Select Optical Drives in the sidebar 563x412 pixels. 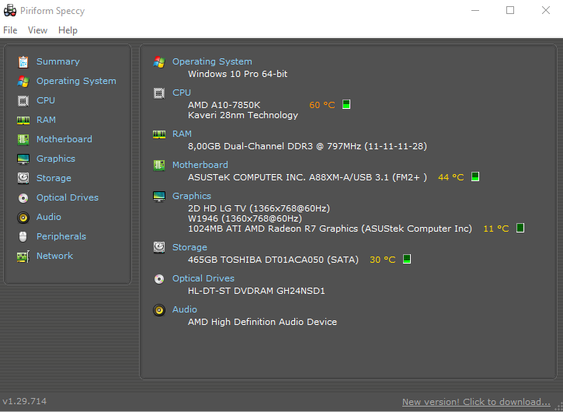pos(68,197)
